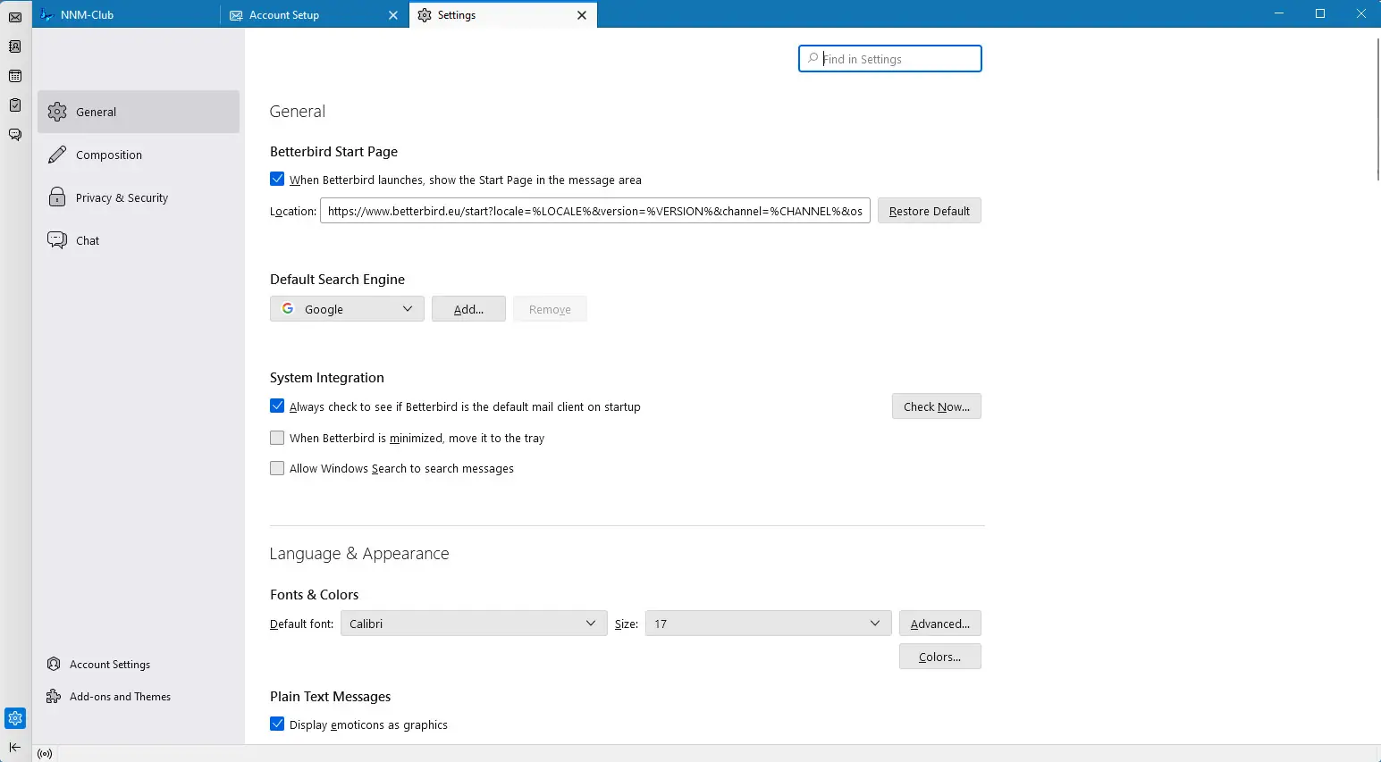This screenshot has height=762, width=1381.
Task: Disable showing Start Page on launch
Action: pyautogui.click(x=277, y=180)
